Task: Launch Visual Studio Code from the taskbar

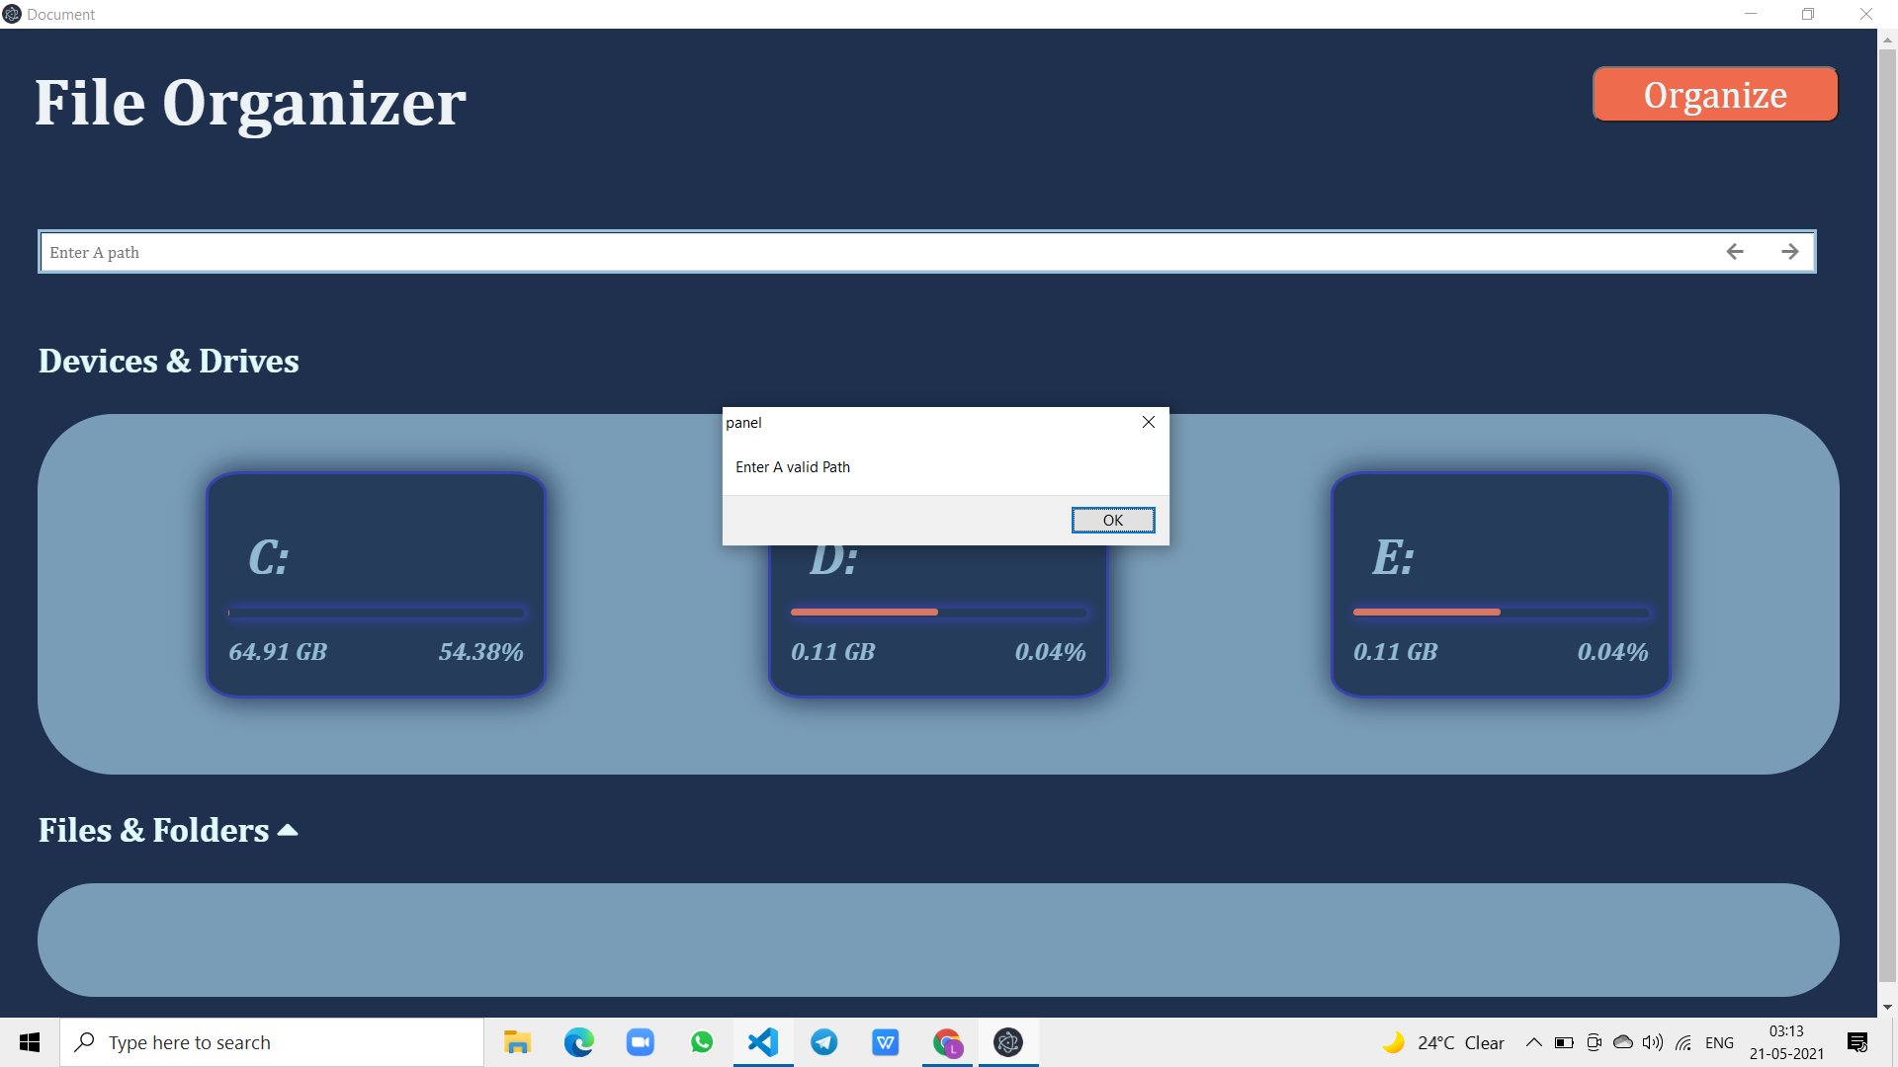Action: point(762,1042)
